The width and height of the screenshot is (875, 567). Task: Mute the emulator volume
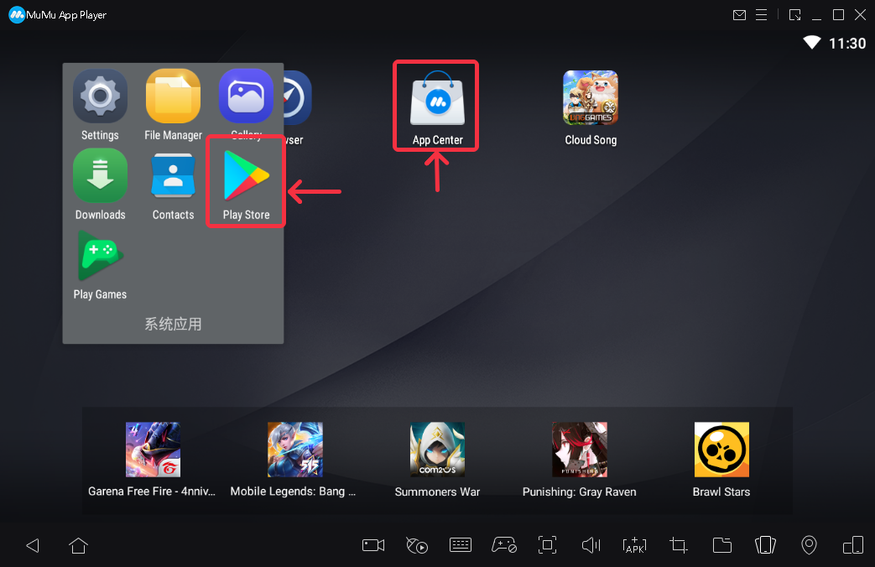pyautogui.click(x=591, y=545)
